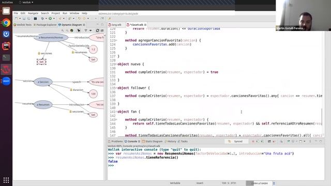Select the 'a Resumen' diagram node

click(43, 104)
